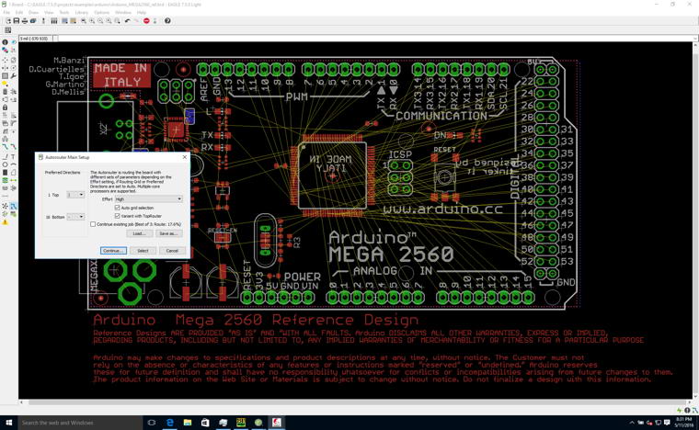Viewport: 699px width, 430px height.
Task: Select the Lock tool
Action: point(5,107)
